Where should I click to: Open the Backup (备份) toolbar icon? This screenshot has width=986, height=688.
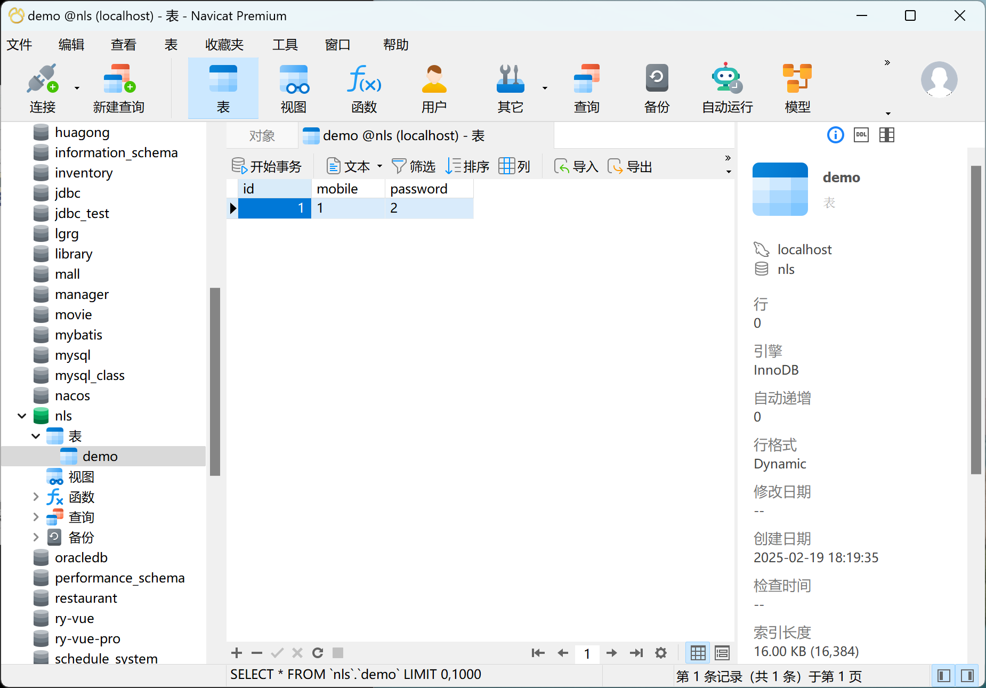tap(657, 89)
